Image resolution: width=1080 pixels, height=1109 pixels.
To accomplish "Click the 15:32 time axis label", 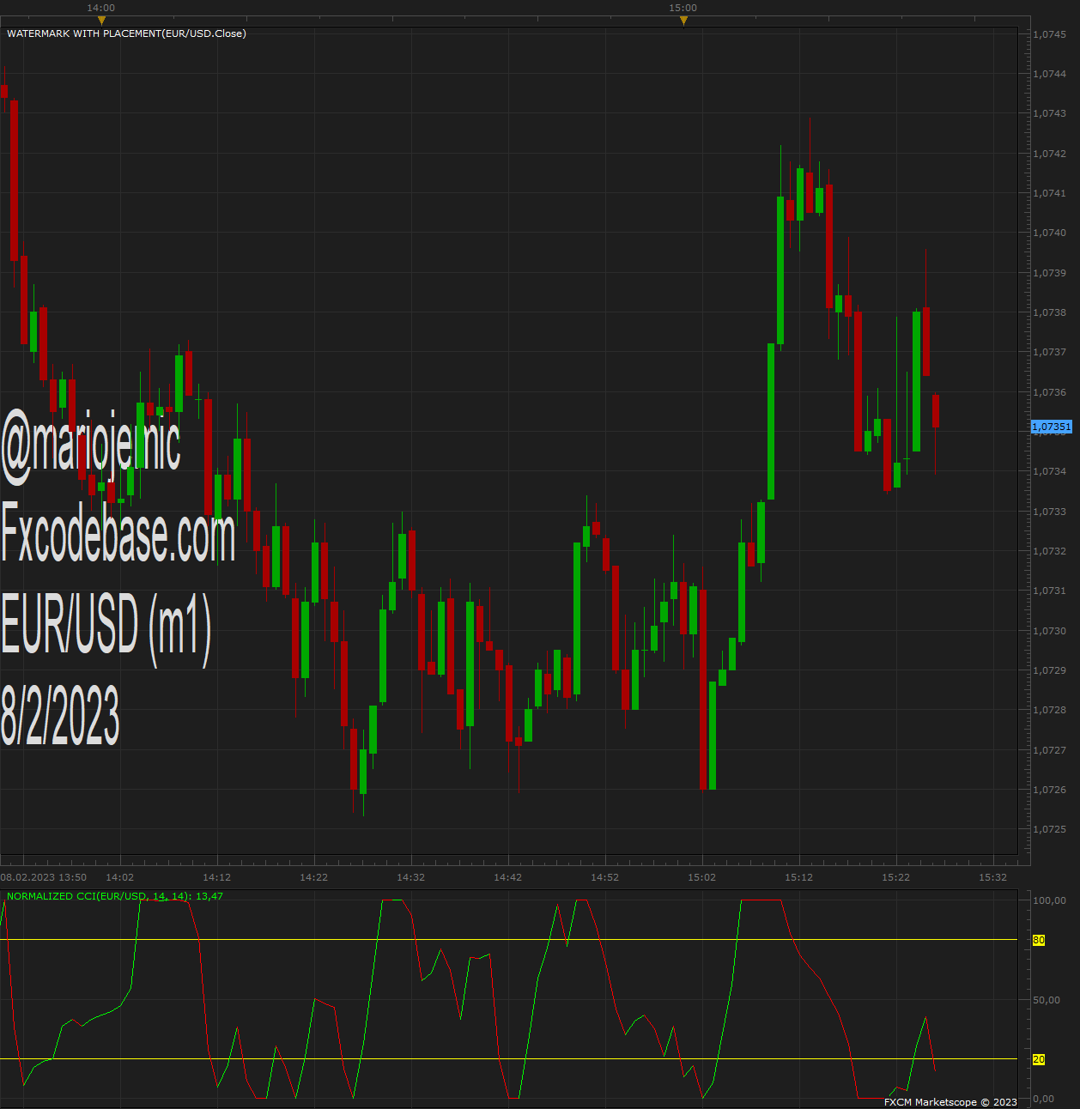I will [x=992, y=877].
